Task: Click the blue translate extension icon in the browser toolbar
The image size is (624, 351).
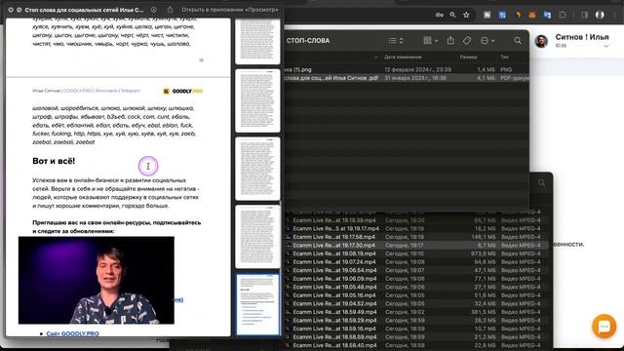Action: tap(547, 16)
